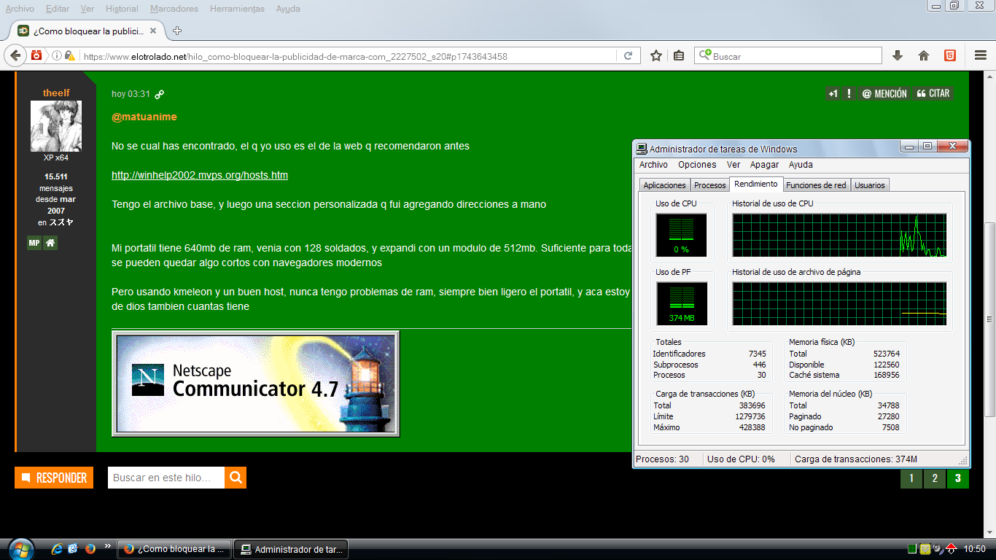The image size is (996, 560).
Task: Open theelf's user profile link
Action: (55, 93)
